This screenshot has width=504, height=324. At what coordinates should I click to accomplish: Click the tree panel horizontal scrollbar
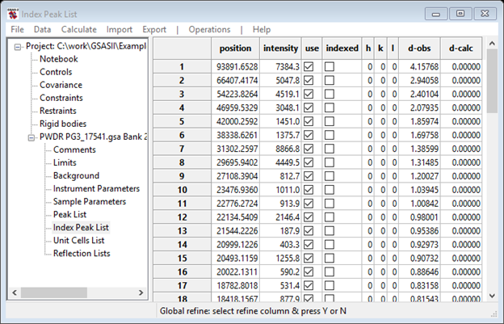point(77,292)
